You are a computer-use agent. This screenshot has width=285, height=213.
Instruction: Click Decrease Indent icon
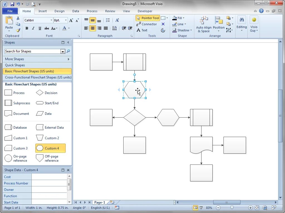pyautogui.click(x=124, y=28)
